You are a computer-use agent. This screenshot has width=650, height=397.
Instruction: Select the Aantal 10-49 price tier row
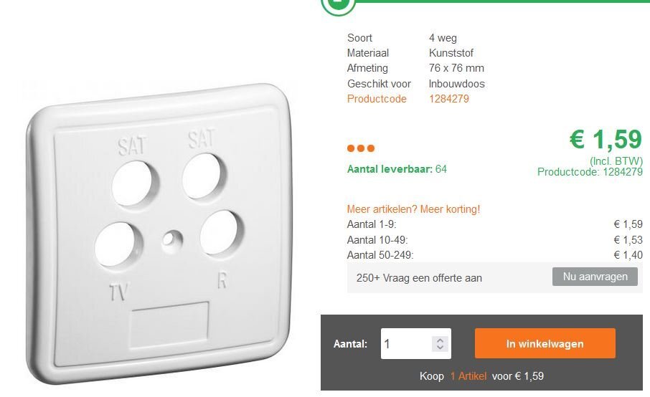[494, 240]
